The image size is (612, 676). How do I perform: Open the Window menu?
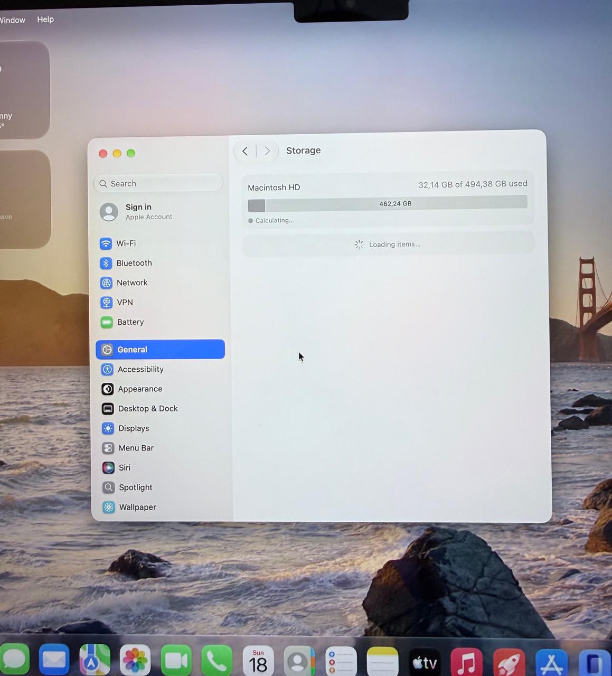pyautogui.click(x=12, y=20)
